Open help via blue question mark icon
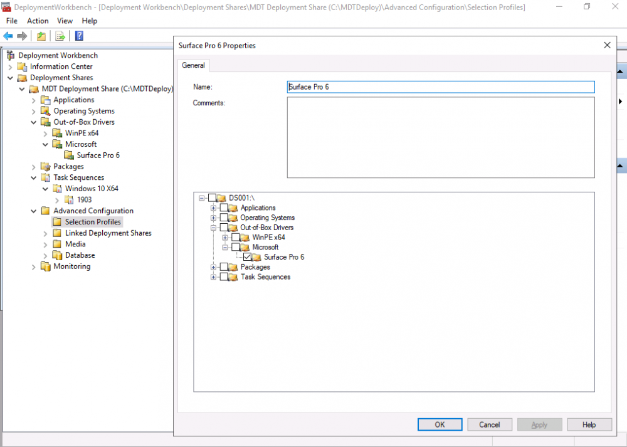Image resolution: width=627 pixels, height=447 pixels. point(79,36)
